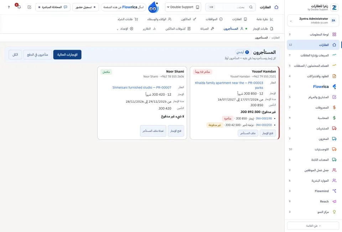Open the طلبات الشراء purchase requests tab
This screenshot has width=342, height=232.
[x=128, y=19]
